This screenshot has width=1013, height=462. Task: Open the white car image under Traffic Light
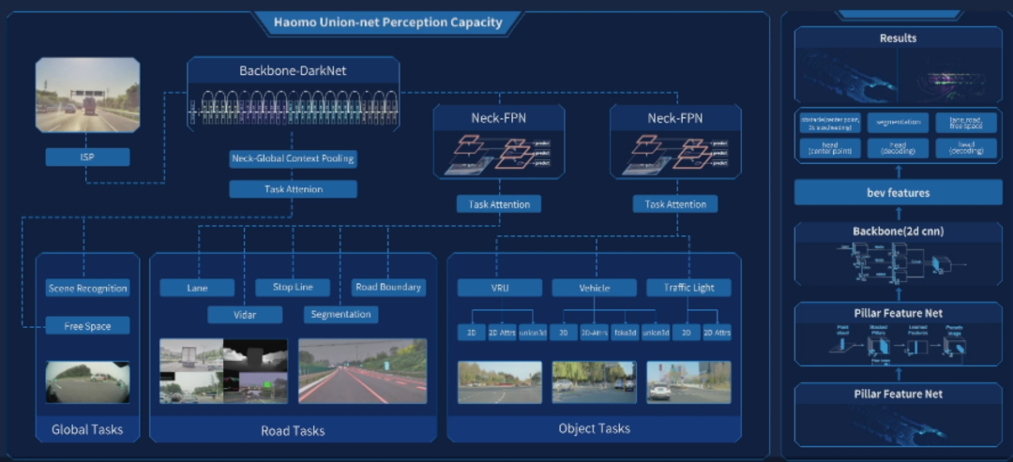tap(688, 382)
